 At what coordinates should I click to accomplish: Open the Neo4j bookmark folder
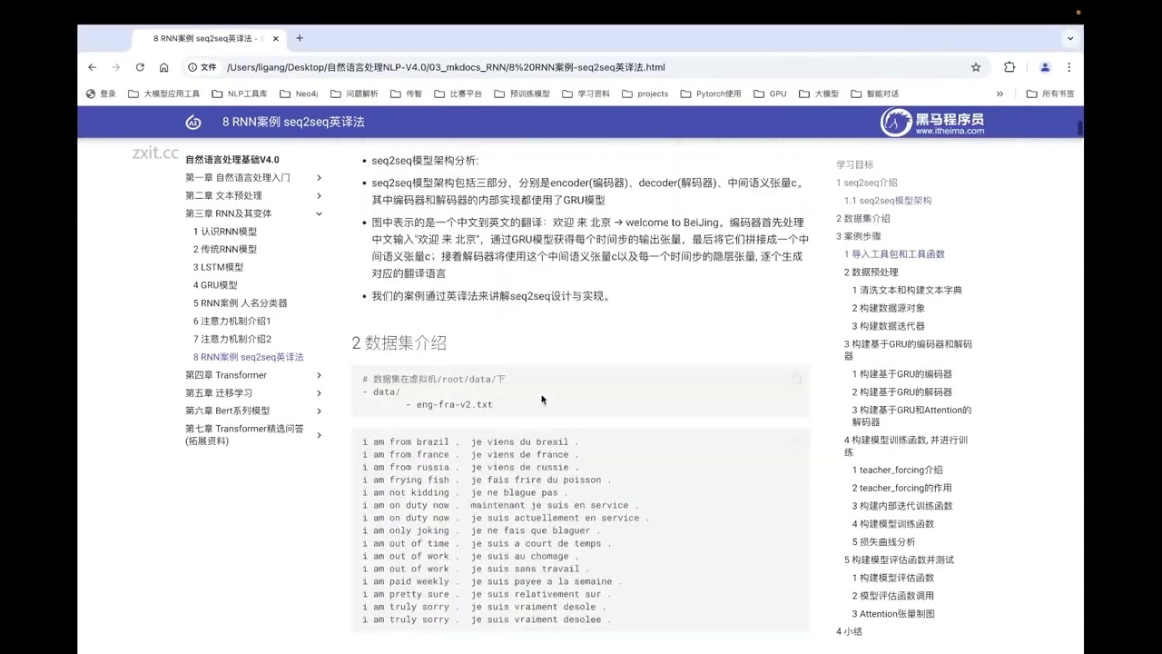(299, 94)
